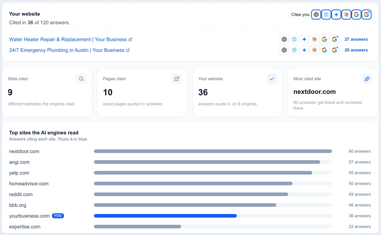
Task: Select angi.com in the Top sites list
Action: (x=19, y=162)
